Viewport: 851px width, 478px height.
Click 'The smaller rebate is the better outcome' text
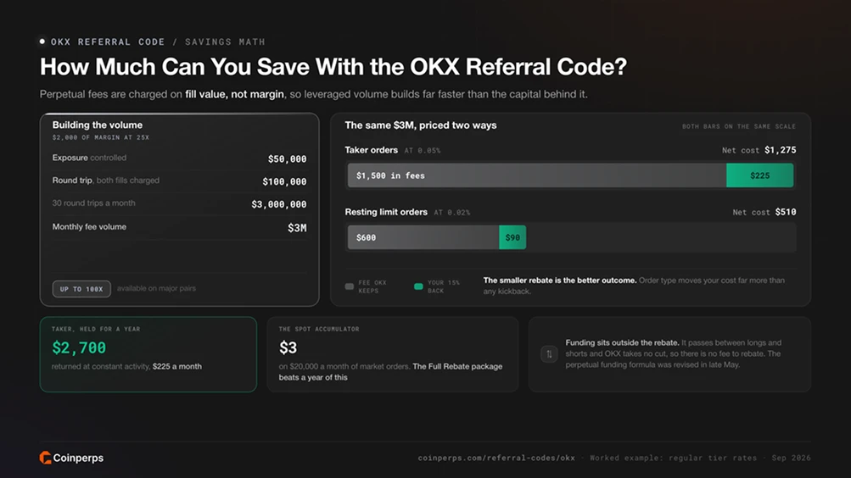tap(559, 281)
